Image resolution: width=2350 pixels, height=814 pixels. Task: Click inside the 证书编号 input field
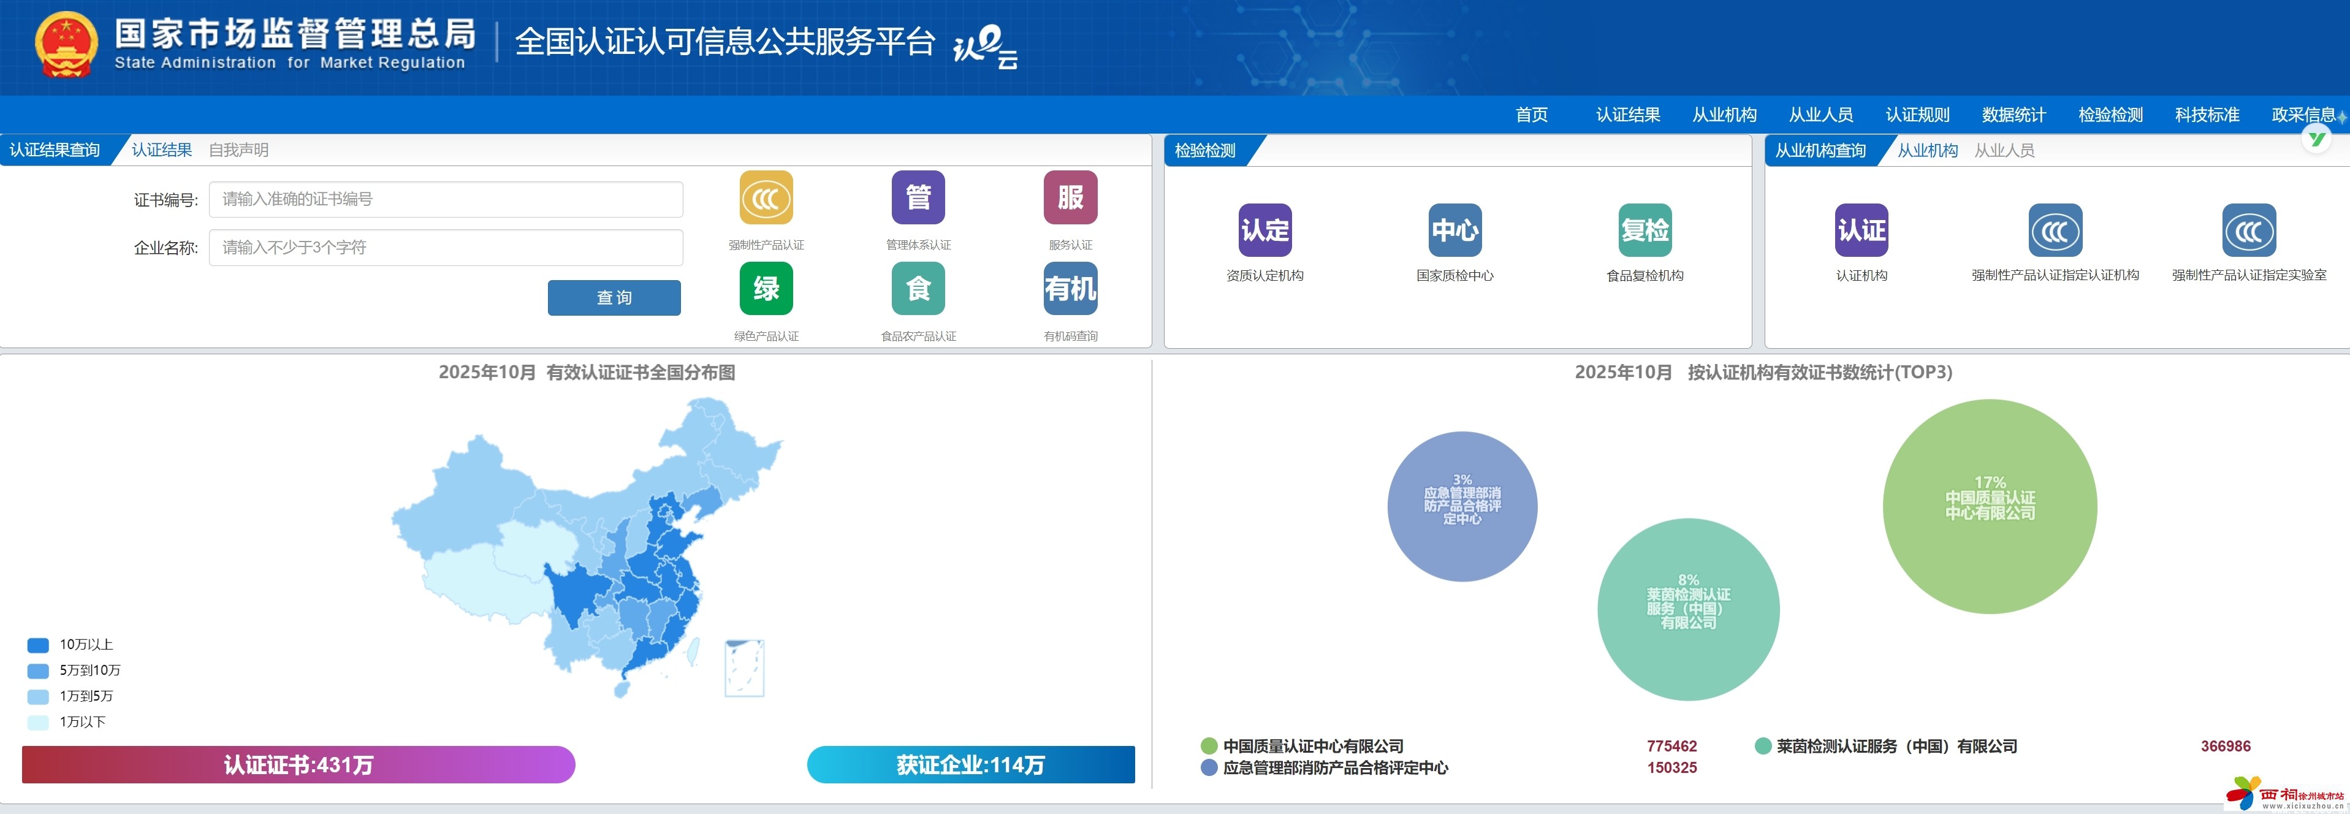(x=445, y=199)
